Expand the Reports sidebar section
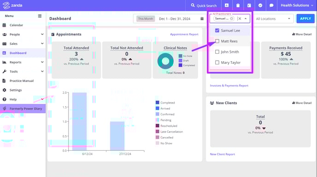 pyautogui.click(x=23, y=62)
